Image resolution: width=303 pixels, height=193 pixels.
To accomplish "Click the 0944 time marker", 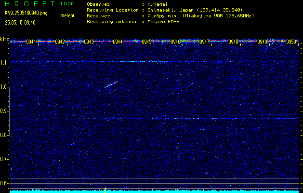I will pos(118,41).
